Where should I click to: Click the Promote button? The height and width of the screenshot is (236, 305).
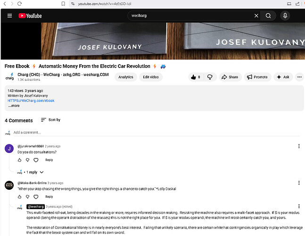point(257,77)
